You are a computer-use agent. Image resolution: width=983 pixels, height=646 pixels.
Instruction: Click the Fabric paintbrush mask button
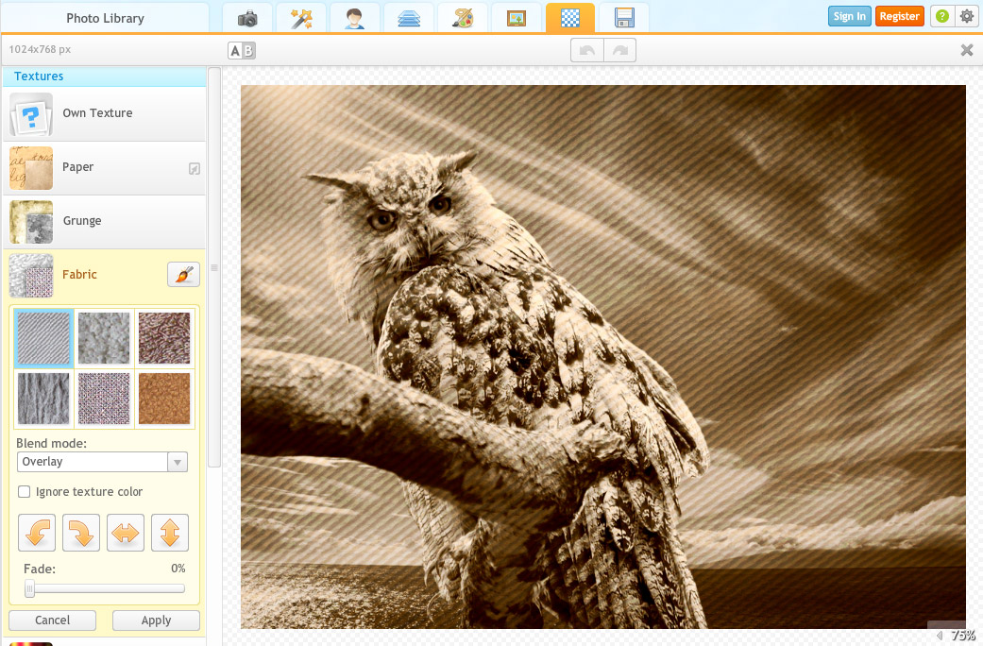[183, 275]
